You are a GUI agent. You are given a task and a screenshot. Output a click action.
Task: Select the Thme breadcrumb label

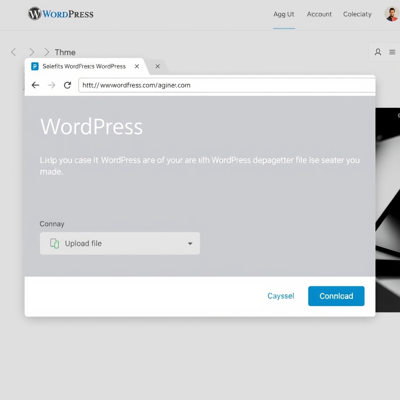[65, 52]
